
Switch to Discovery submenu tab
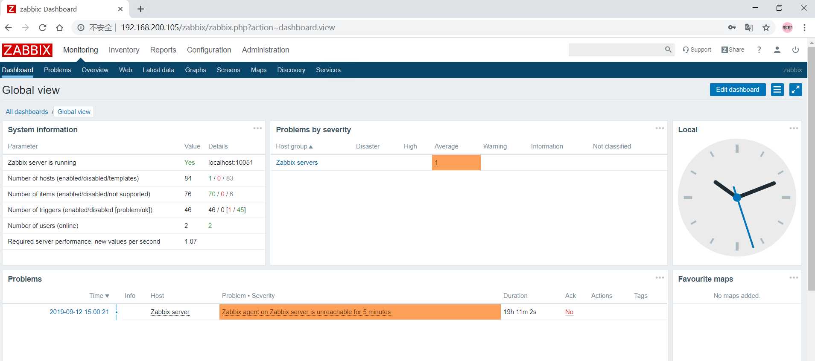[291, 70]
